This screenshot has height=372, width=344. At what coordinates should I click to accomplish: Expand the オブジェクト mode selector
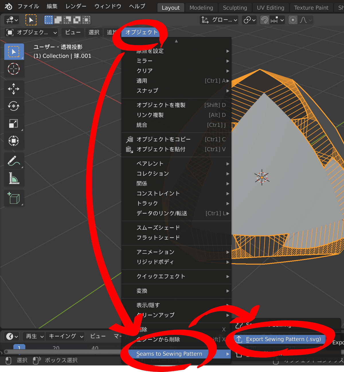click(31, 32)
